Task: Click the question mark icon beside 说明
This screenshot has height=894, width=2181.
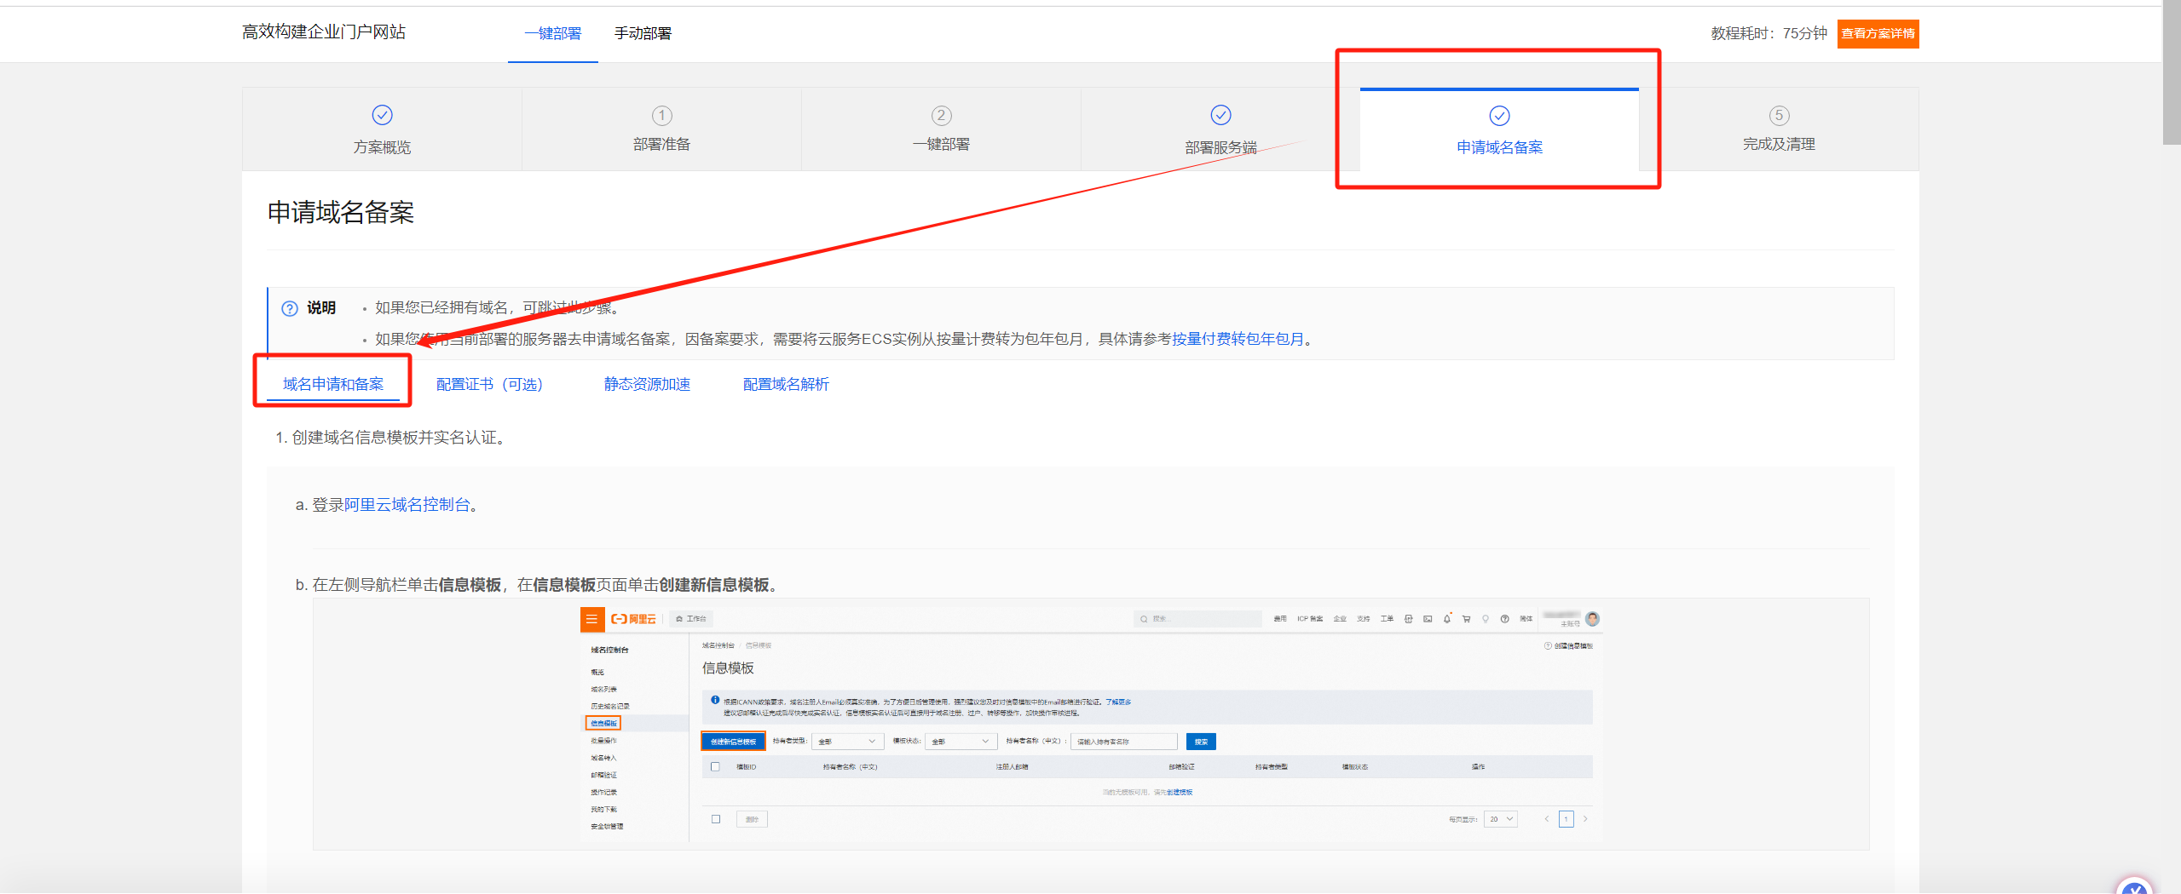Action: click(290, 308)
